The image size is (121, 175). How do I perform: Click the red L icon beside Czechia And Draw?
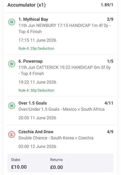pos(12,135)
